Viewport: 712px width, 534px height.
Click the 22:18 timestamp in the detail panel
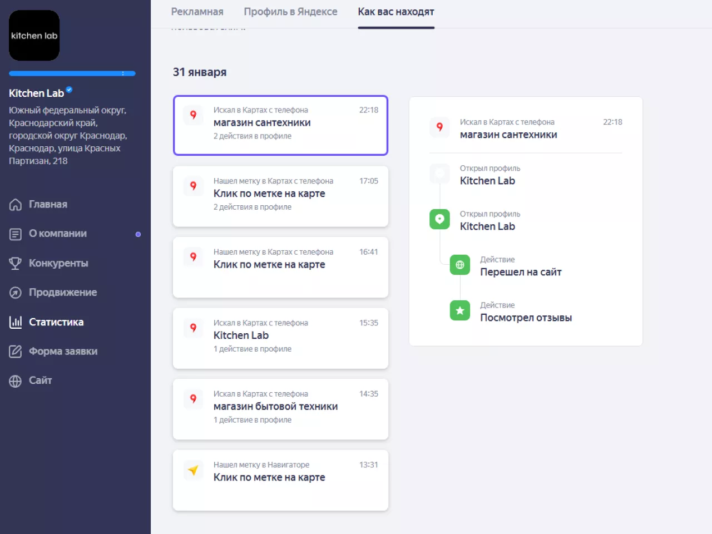point(612,122)
